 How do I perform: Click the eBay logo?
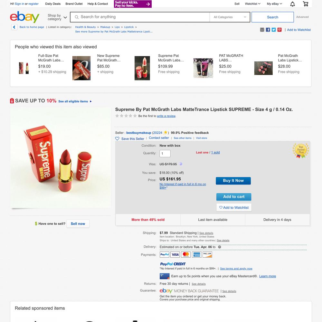click(x=24, y=17)
